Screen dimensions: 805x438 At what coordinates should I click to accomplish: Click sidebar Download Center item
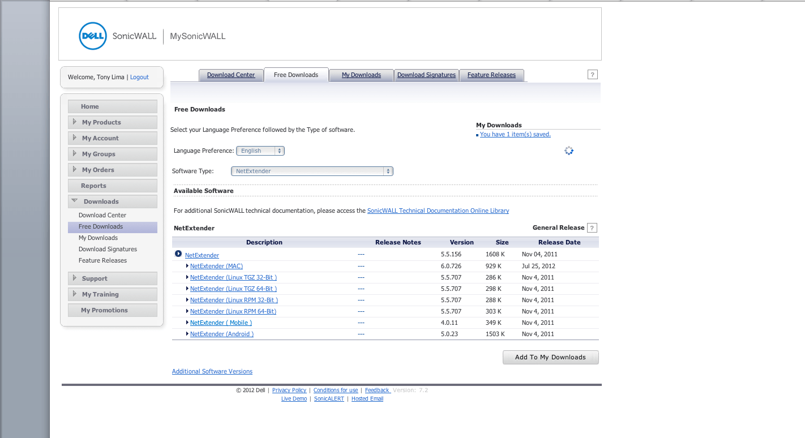102,215
